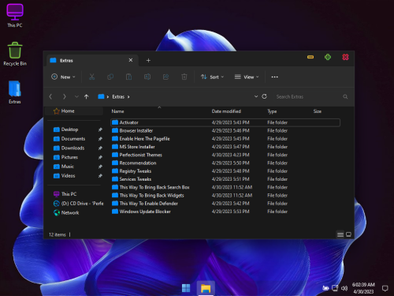
Task: Click the Rename icon in toolbar
Action: [x=147, y=77]
